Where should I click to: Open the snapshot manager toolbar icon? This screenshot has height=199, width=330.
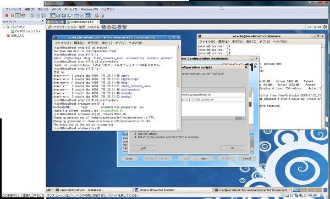pyautogui.click(x=43, y=15)
